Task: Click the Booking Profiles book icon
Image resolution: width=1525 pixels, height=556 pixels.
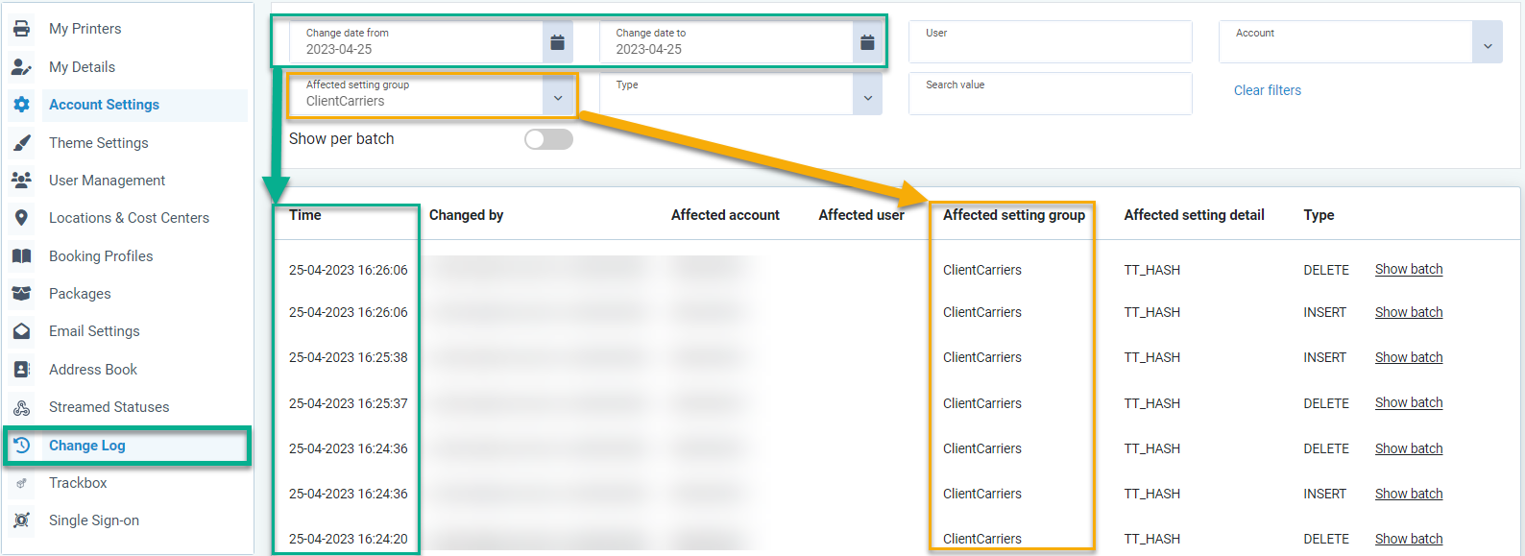Action: pyautogui.click(x=21, y=256)
